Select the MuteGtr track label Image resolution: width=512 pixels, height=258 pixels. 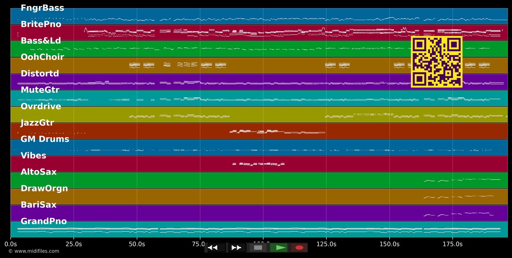[40, 90]
